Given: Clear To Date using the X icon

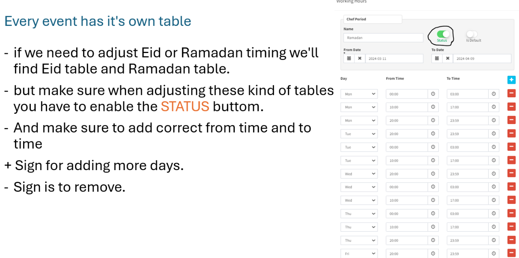Looking at the screenshot, I should [448, 58].
